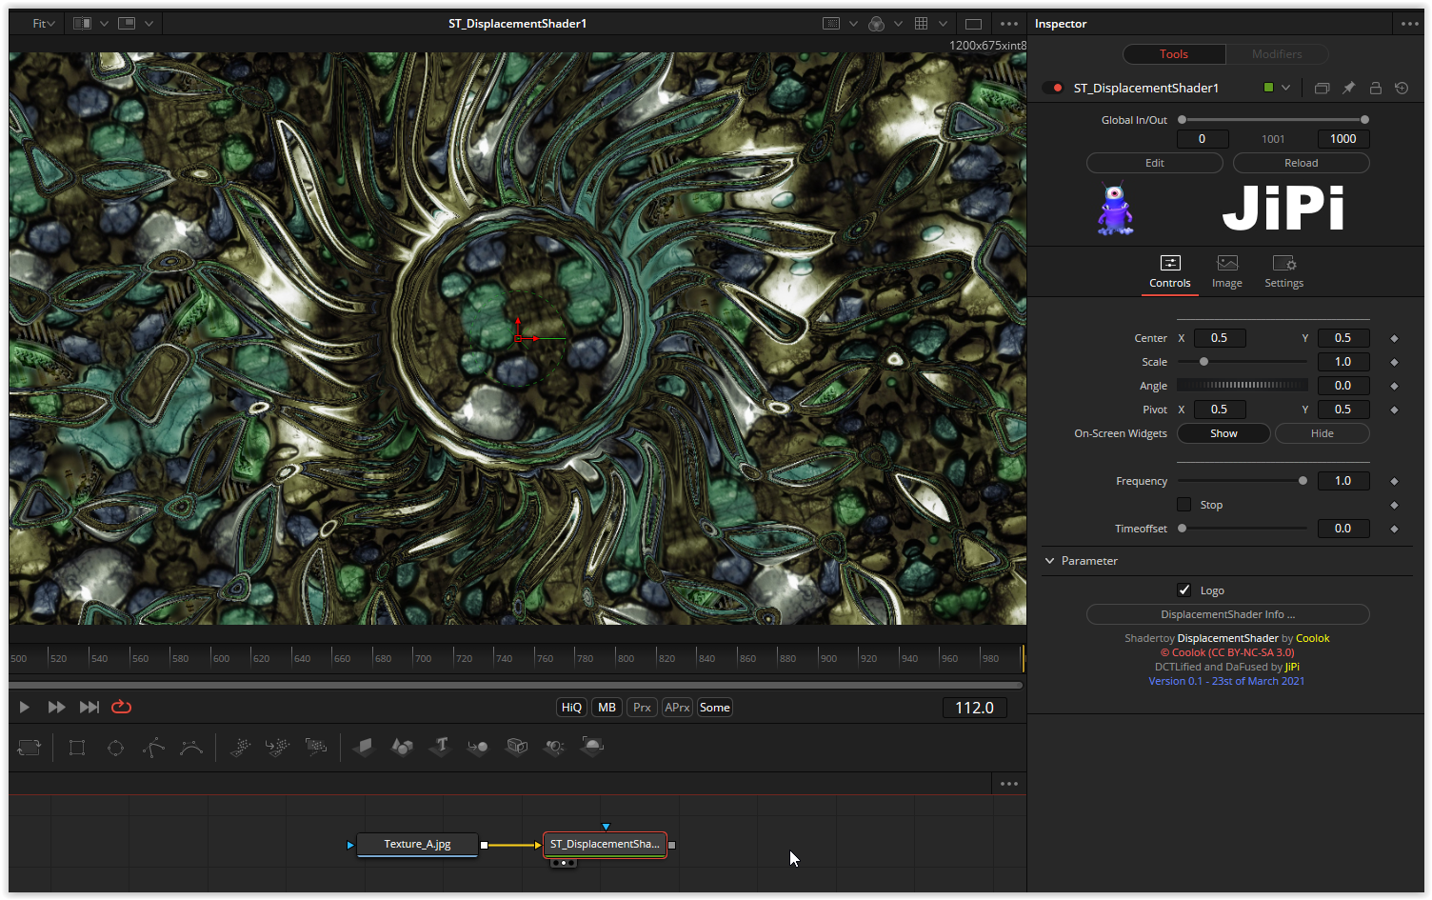Toggle Prx proxy mode
Image resolution: width=1432 pixels, height=900 pixels.
642,707
